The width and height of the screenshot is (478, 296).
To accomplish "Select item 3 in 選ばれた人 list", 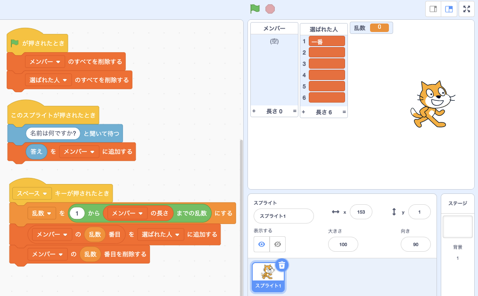I will pos(327,64).
